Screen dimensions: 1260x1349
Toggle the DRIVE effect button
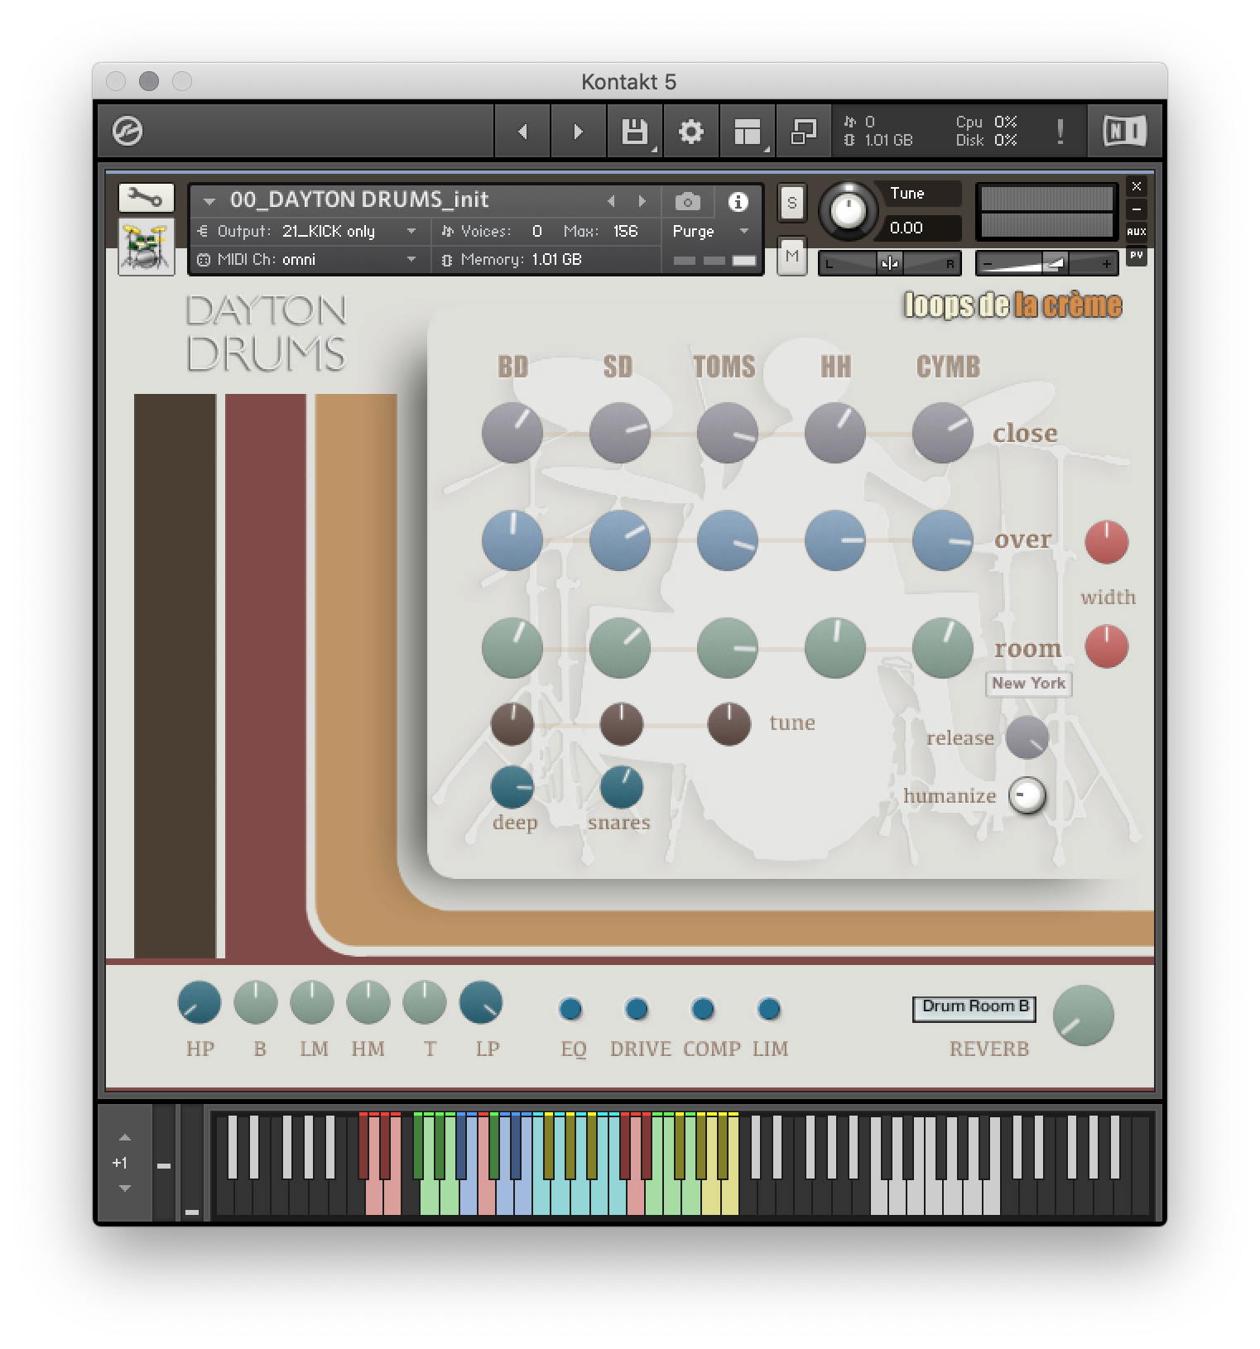point(637,1009)
